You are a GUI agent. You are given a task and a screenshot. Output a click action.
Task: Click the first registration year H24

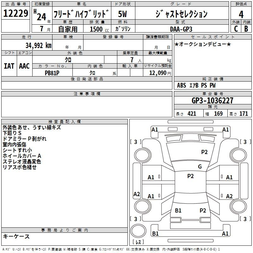click(40, 15)
